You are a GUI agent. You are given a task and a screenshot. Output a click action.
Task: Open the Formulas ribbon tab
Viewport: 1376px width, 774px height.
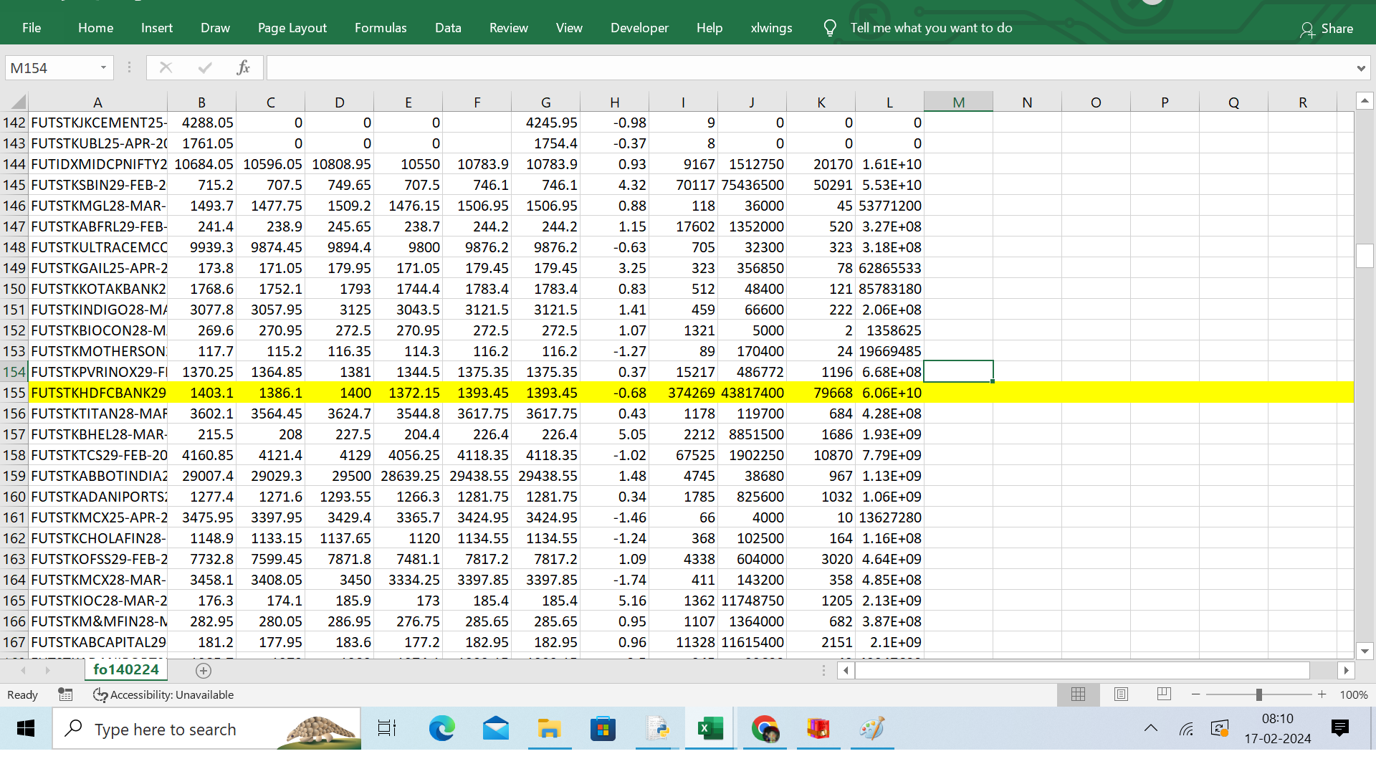pyautogui.click(x=381, y=28)
